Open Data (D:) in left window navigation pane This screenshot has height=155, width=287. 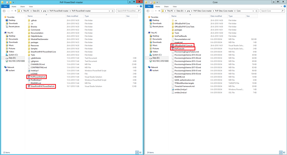point(12,58)
